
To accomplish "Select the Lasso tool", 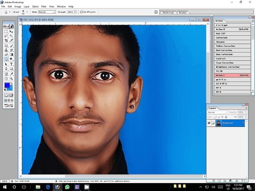I will tap(6, 36).
